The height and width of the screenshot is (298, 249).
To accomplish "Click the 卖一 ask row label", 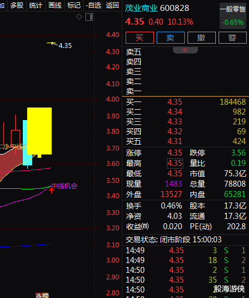I will [x=134, y=91].
